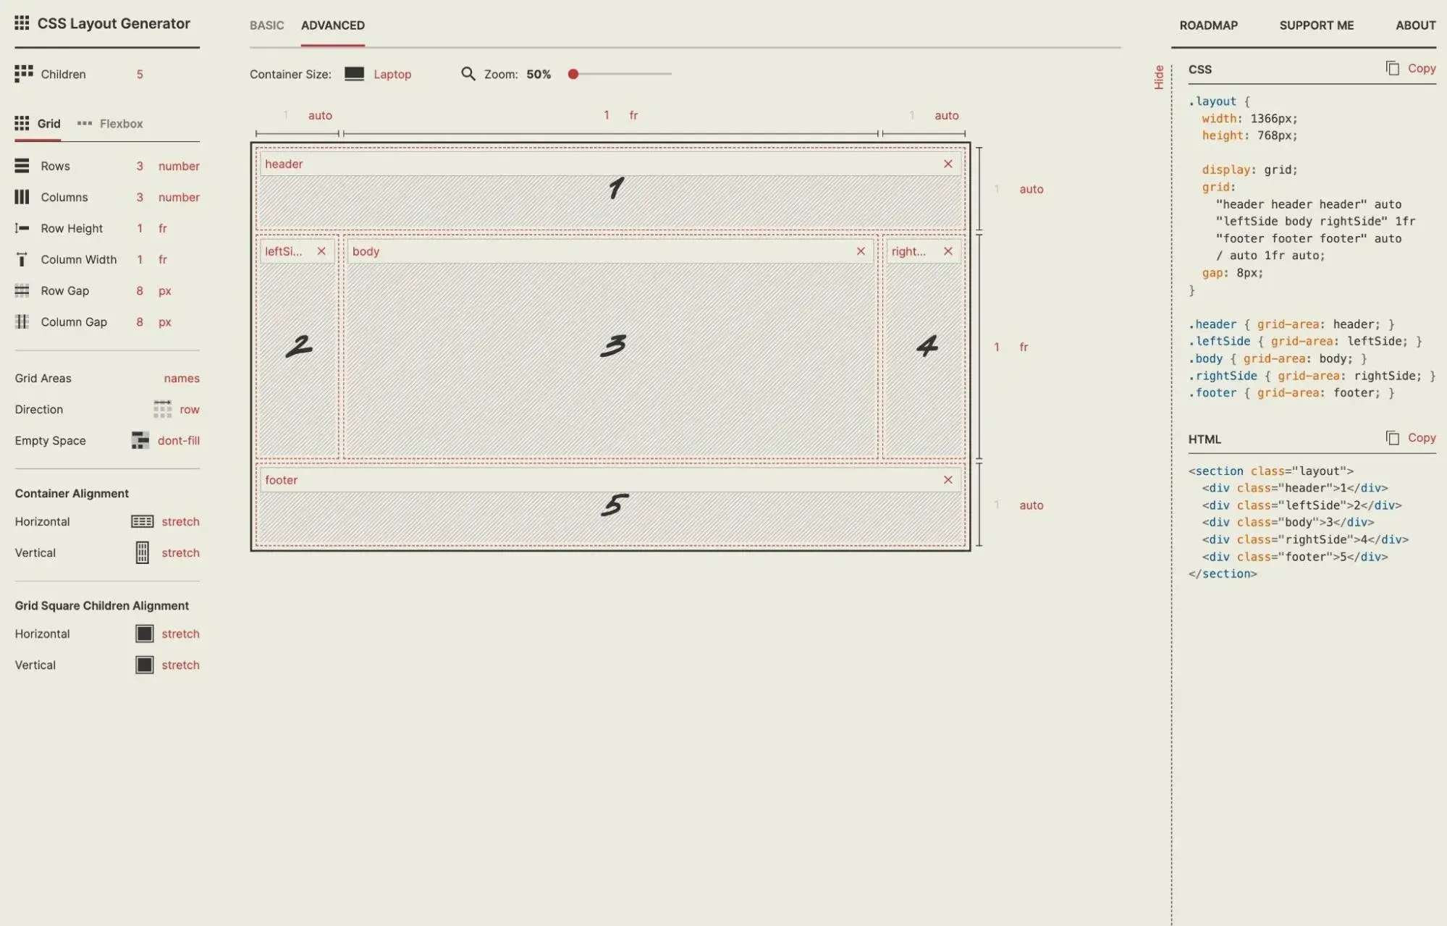Edit the Children count value
Viewport: 1447px width, 926px height.
click(x=140, y=74)
